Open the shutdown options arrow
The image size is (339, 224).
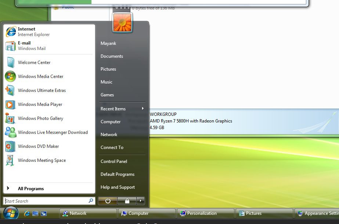[x=140, y=200]
